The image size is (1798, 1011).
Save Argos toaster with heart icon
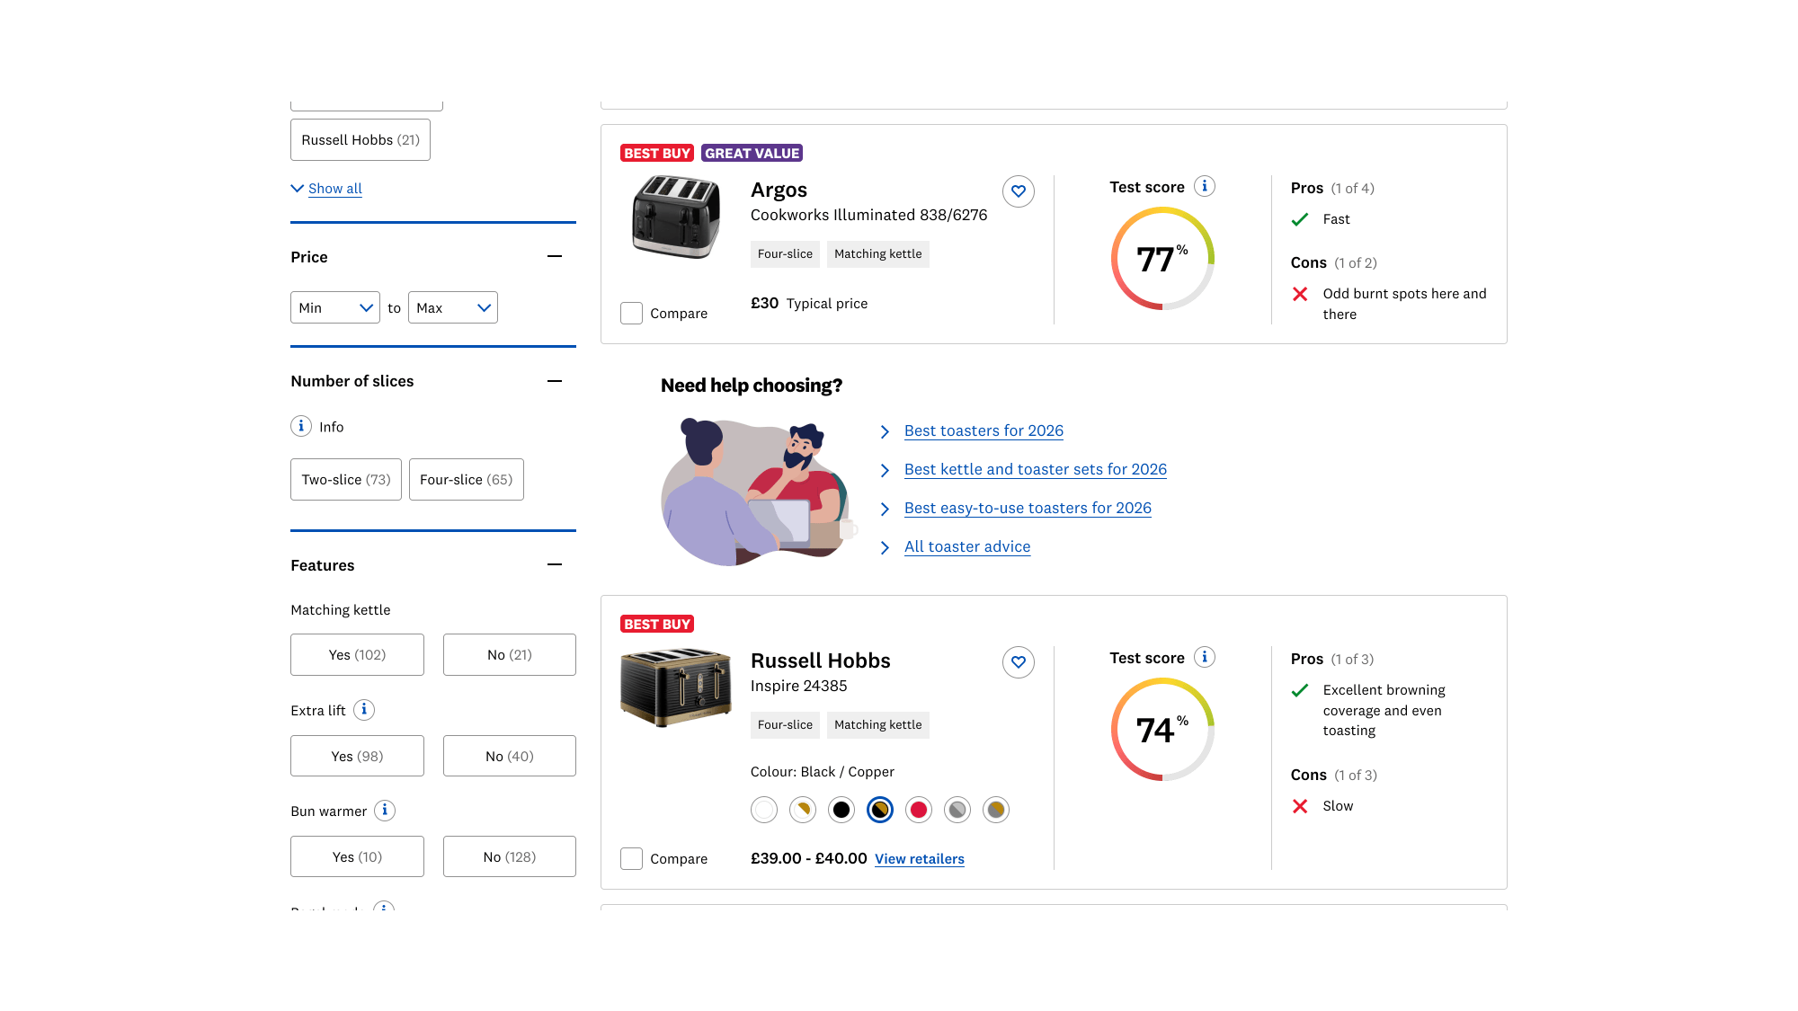[x=1018, y=191]
